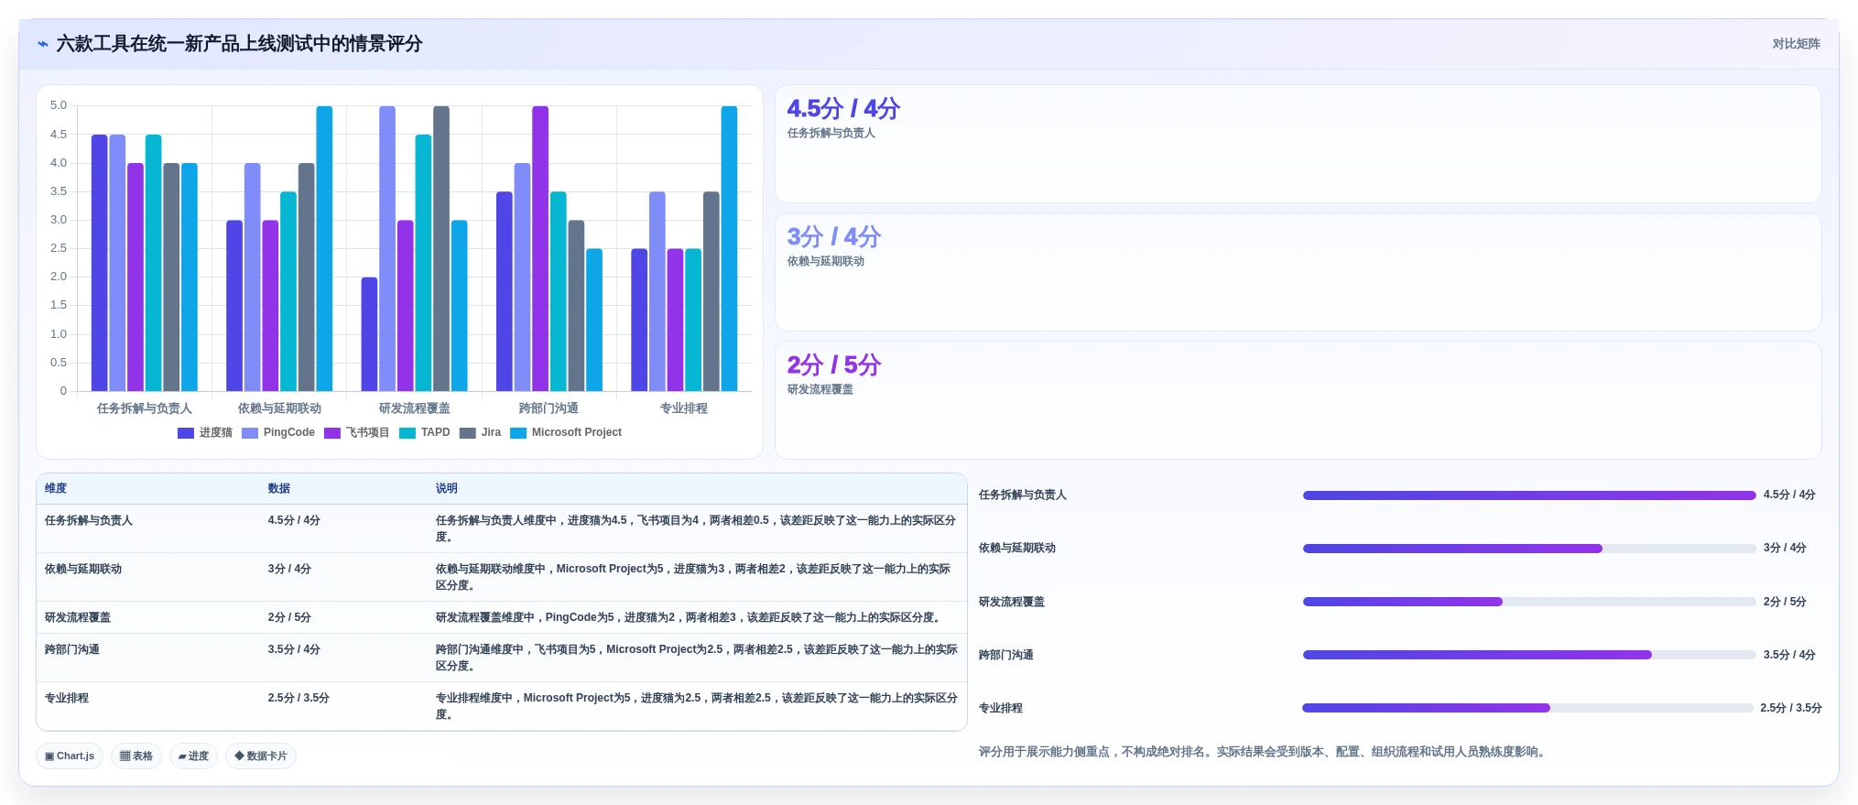Image resolution: width=1858 pixels, height=805 pixels.
Task: Click the chart x-axis label 任务拆解与负责人
Action: pyautogui.click(x=145, y=408)
